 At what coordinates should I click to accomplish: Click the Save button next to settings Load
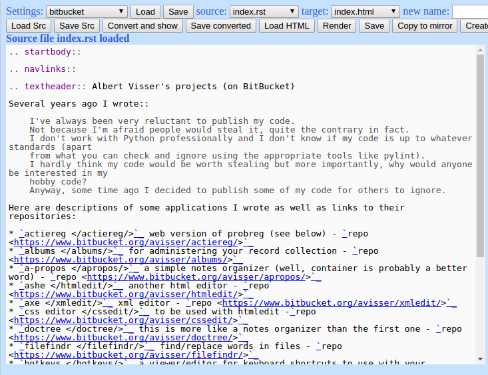[178, 12]
